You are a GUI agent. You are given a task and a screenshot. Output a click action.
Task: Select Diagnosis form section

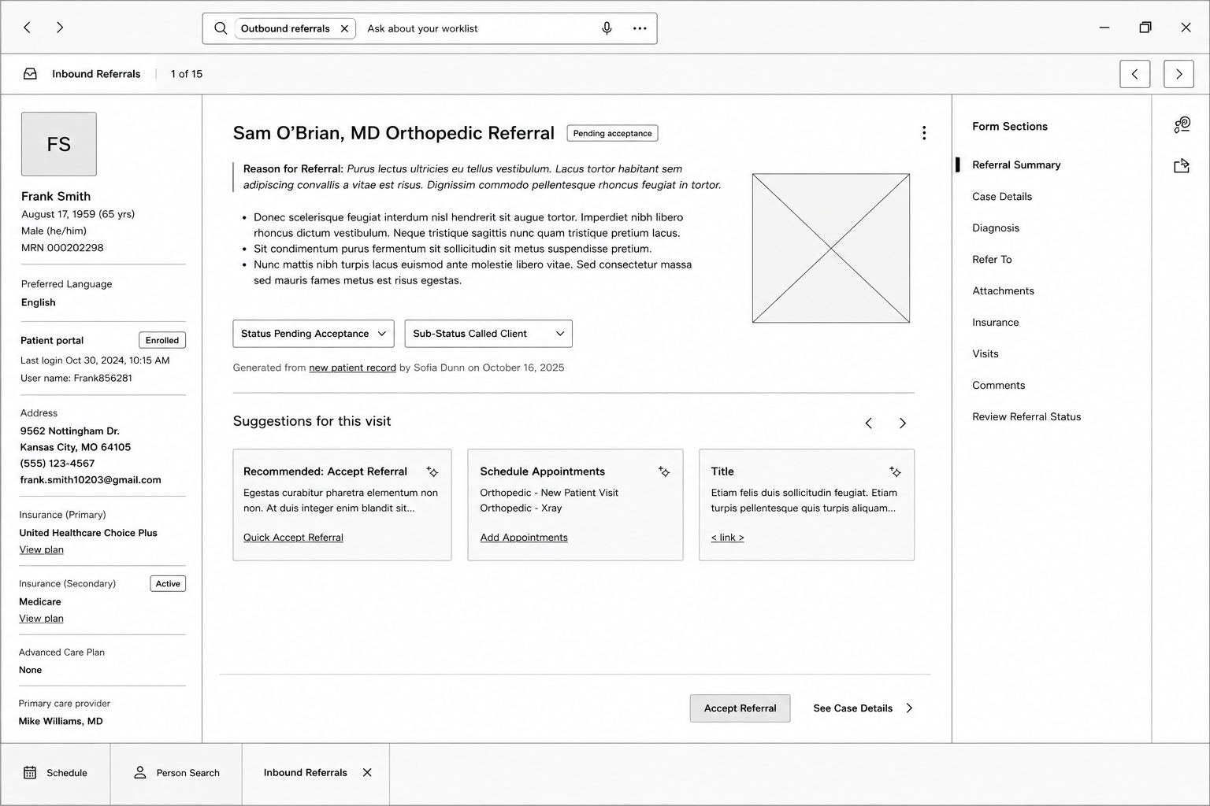tap(996, 228)
